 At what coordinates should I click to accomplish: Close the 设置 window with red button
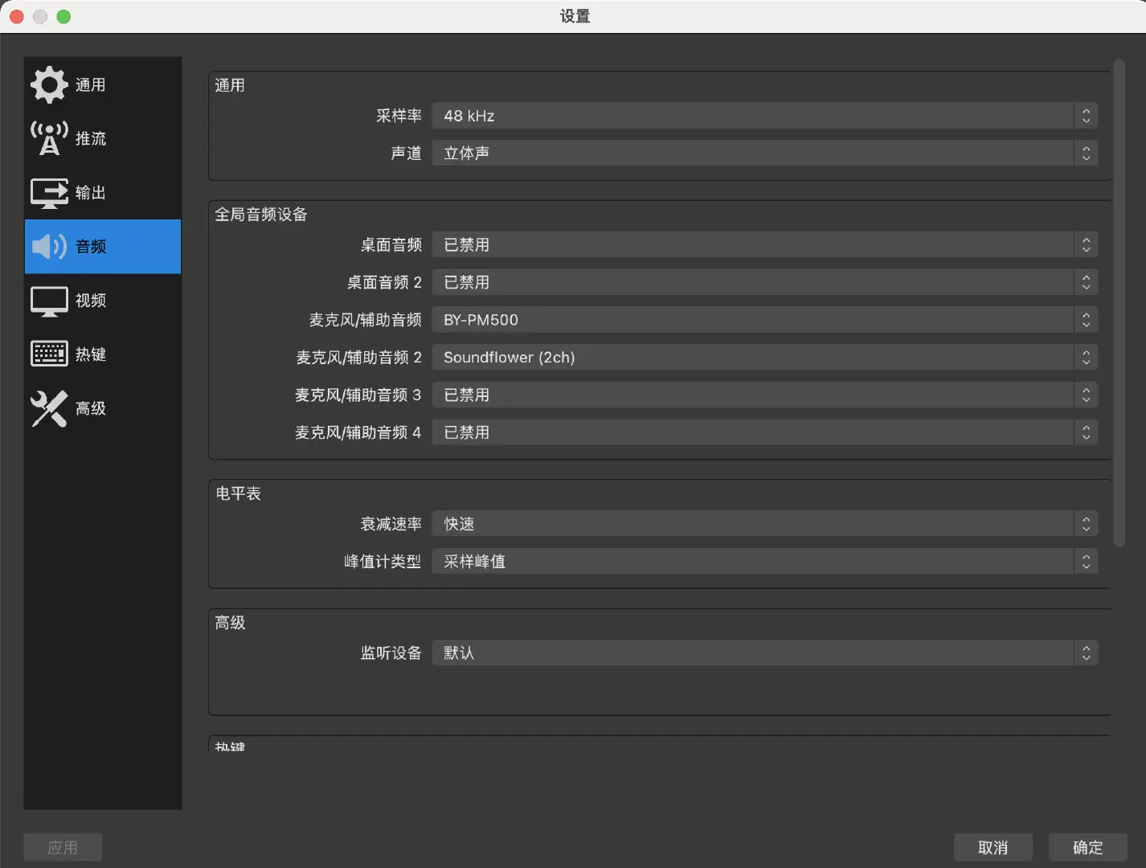[17, 16]
